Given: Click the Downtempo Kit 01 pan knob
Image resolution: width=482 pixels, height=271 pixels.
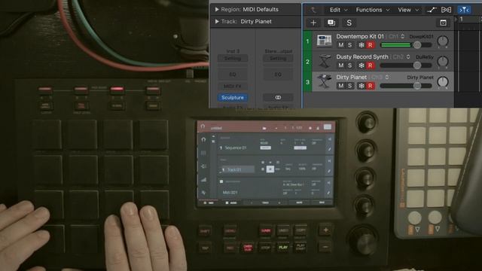Looking at the screenshot, I should pyautogui.click(x=443, y=41).
